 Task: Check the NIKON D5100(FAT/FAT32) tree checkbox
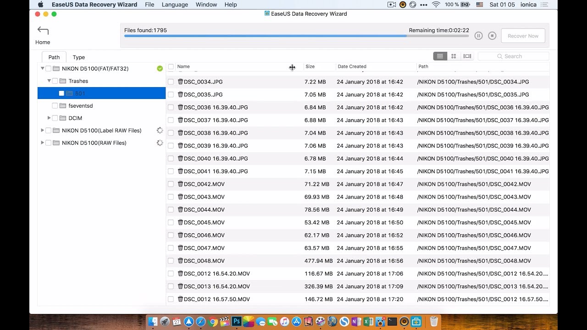click(48, 69)
